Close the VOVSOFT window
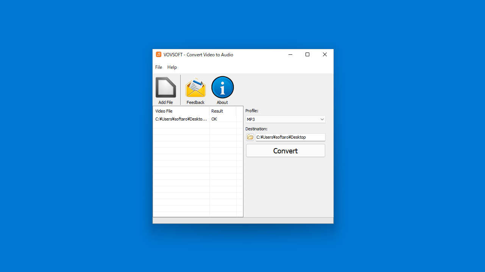485x272 pixels. point(325,54)
